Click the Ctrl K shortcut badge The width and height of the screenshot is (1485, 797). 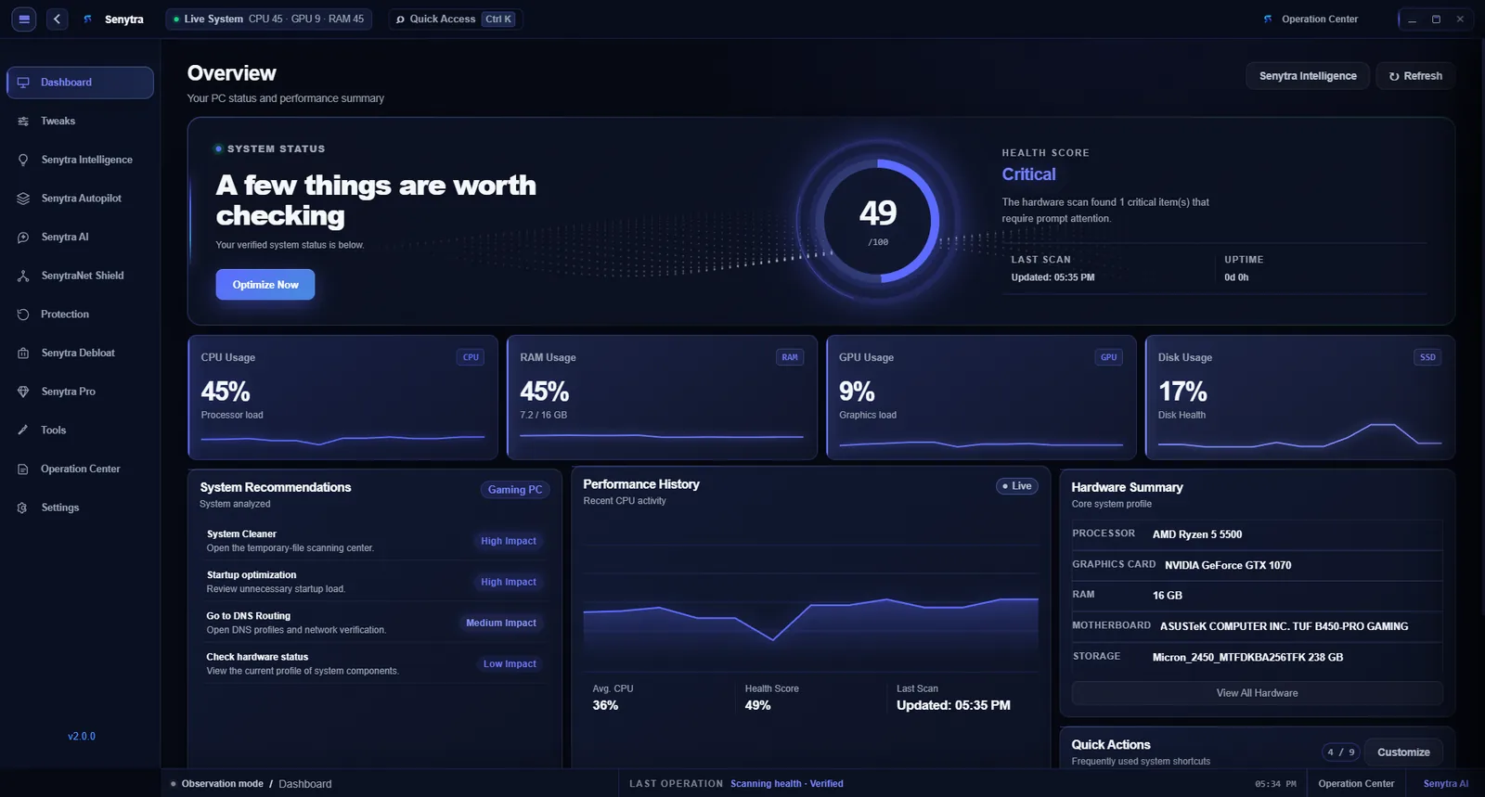click(x=498, y=19)
